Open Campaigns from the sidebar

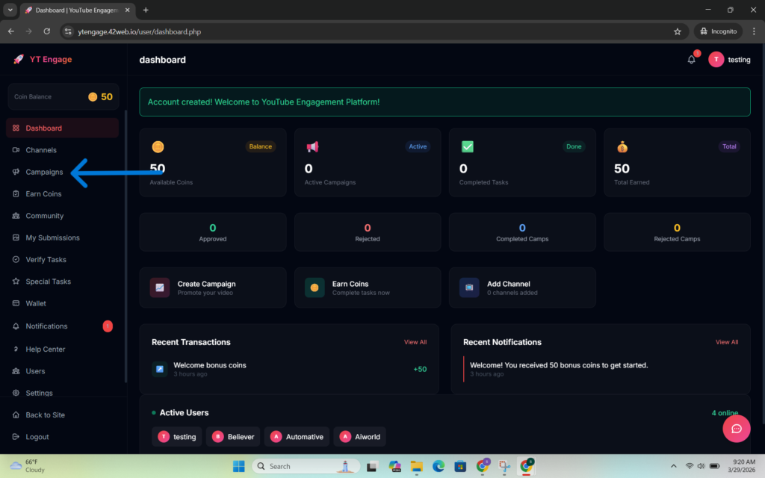coord(44,172)
